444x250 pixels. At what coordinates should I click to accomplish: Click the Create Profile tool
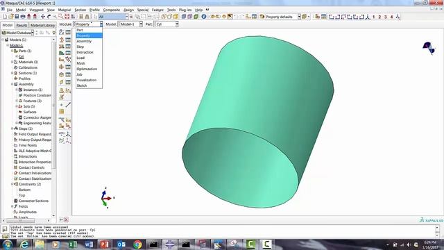coord(62,67)
